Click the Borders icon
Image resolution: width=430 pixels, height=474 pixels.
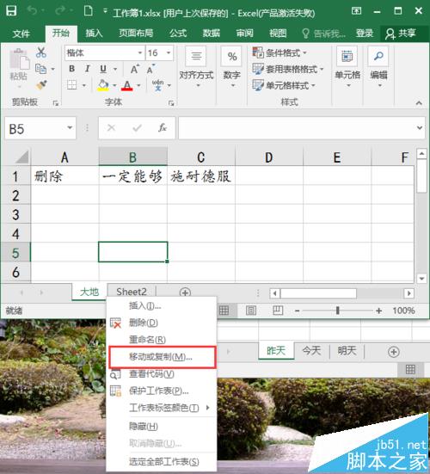(72, 85)
